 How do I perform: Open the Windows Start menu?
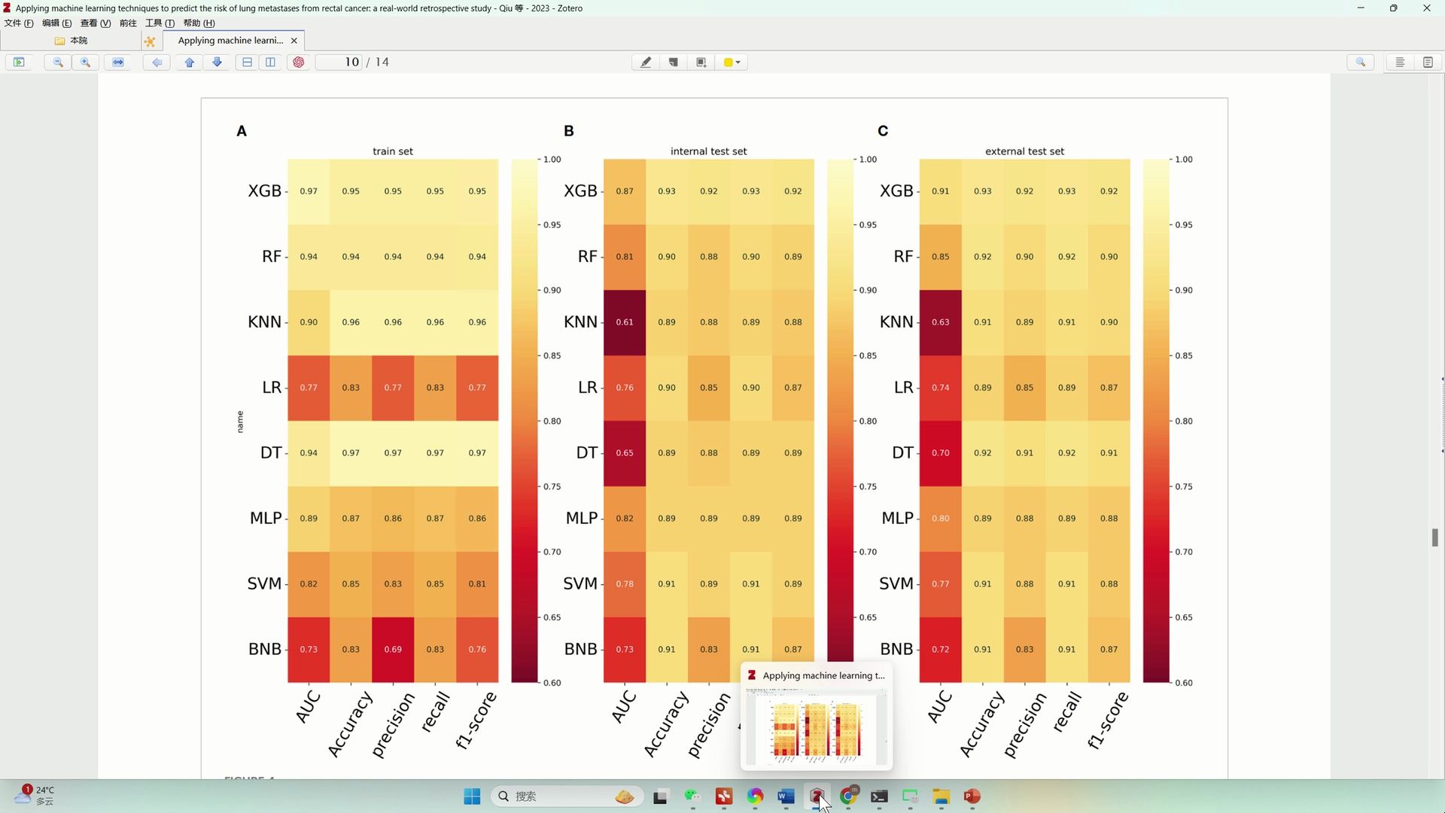pos(472,796)
